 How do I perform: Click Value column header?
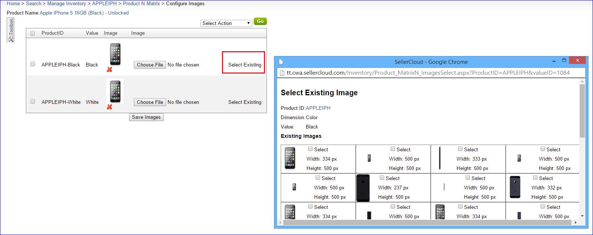92,33
